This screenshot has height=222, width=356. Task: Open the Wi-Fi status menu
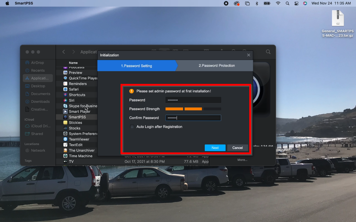(x=278, y=3)
